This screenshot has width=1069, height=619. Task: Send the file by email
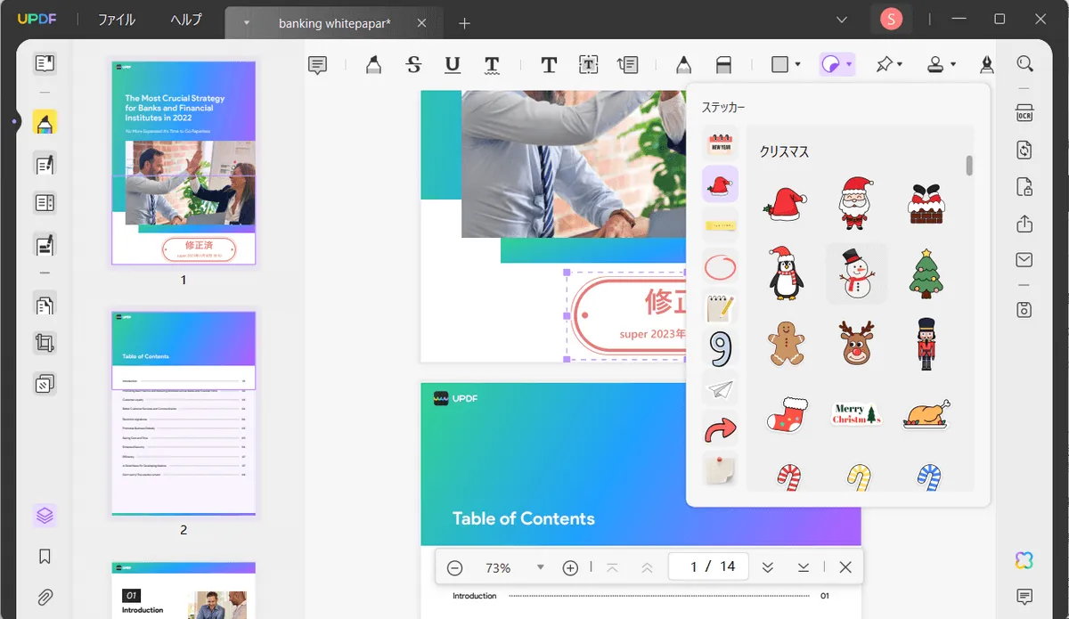click(x=1024, y=260)
